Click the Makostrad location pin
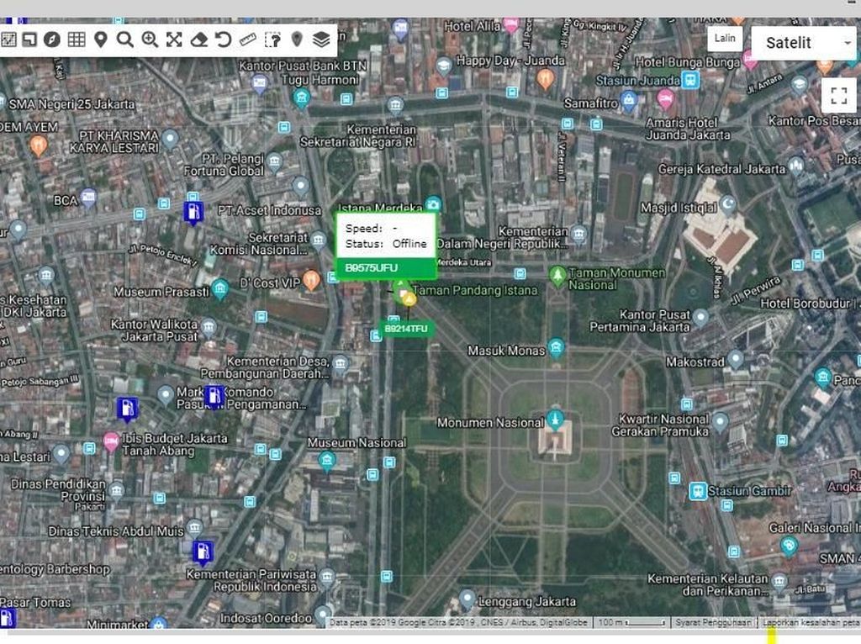The image size is (861, 644). coord(735,360)
